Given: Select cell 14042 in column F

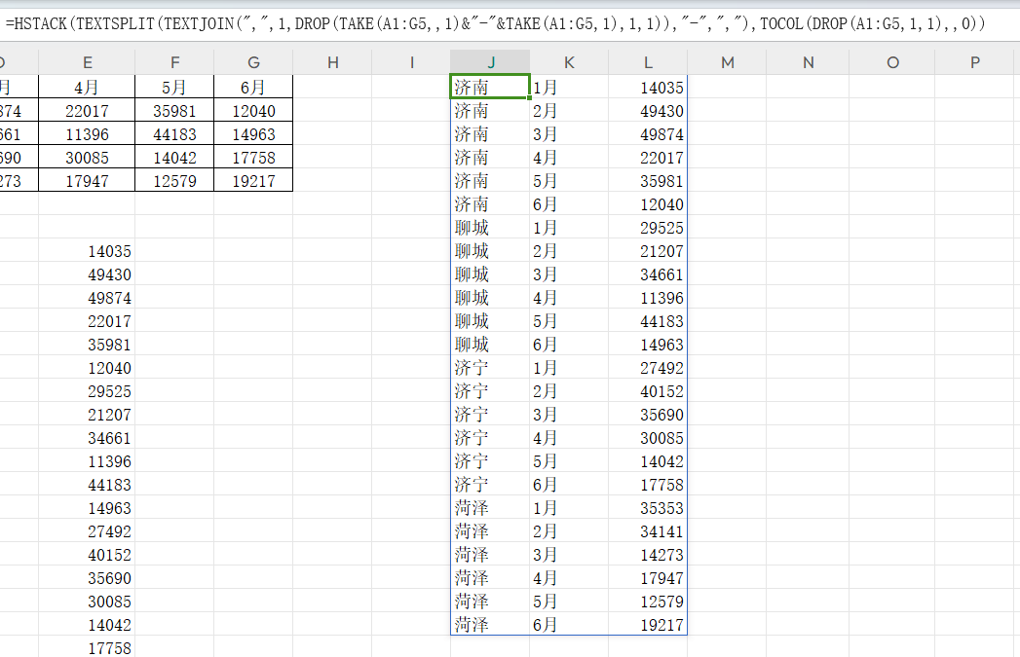Looking at the screenshot, I should click(x=174, y=158).
